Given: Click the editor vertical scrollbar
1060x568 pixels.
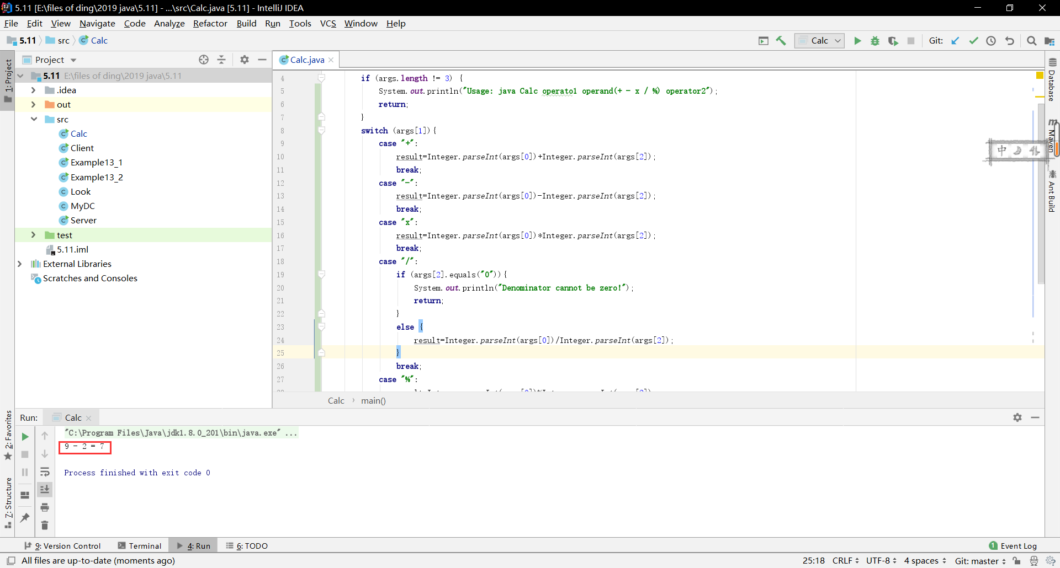Looking at the screenshot, I should tap(1041, 193).
